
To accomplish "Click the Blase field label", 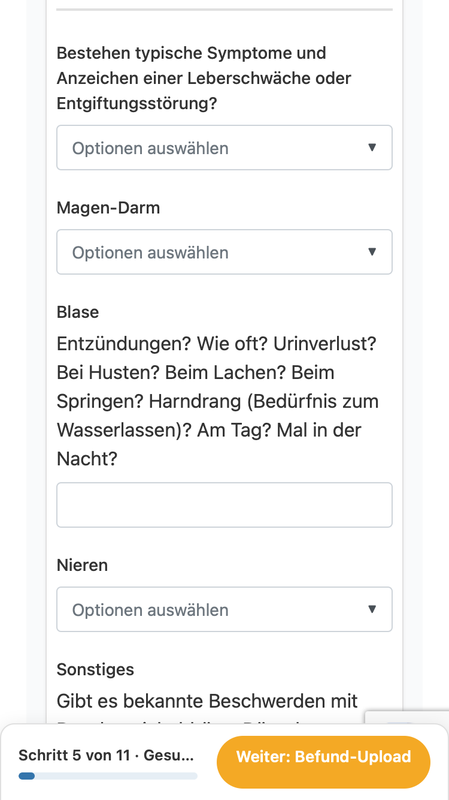I will pyautogui.click(x=78, y=312).
